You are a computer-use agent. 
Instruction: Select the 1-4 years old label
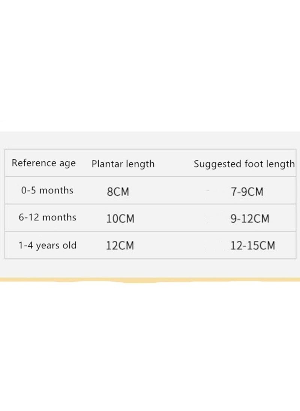tap(47, 245)
